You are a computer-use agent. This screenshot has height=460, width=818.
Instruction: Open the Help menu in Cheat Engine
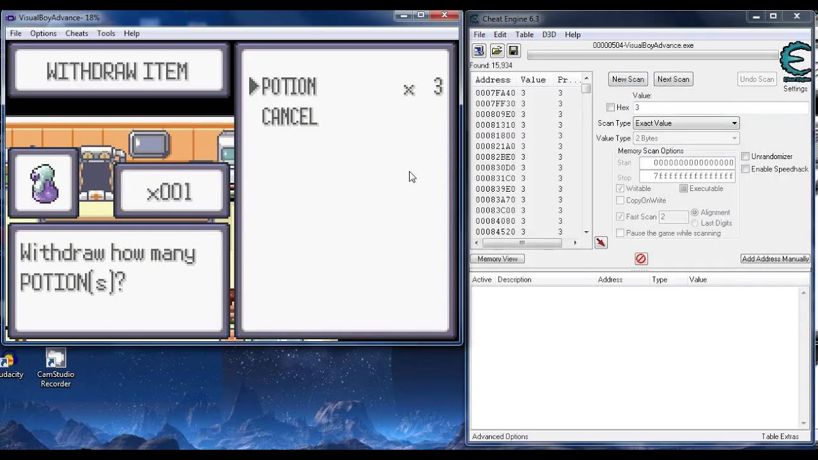[x=573, y=34]
